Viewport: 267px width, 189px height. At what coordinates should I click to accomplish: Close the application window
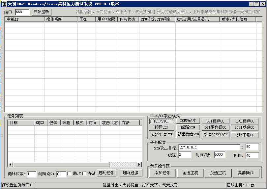click(x=263, y=4)
